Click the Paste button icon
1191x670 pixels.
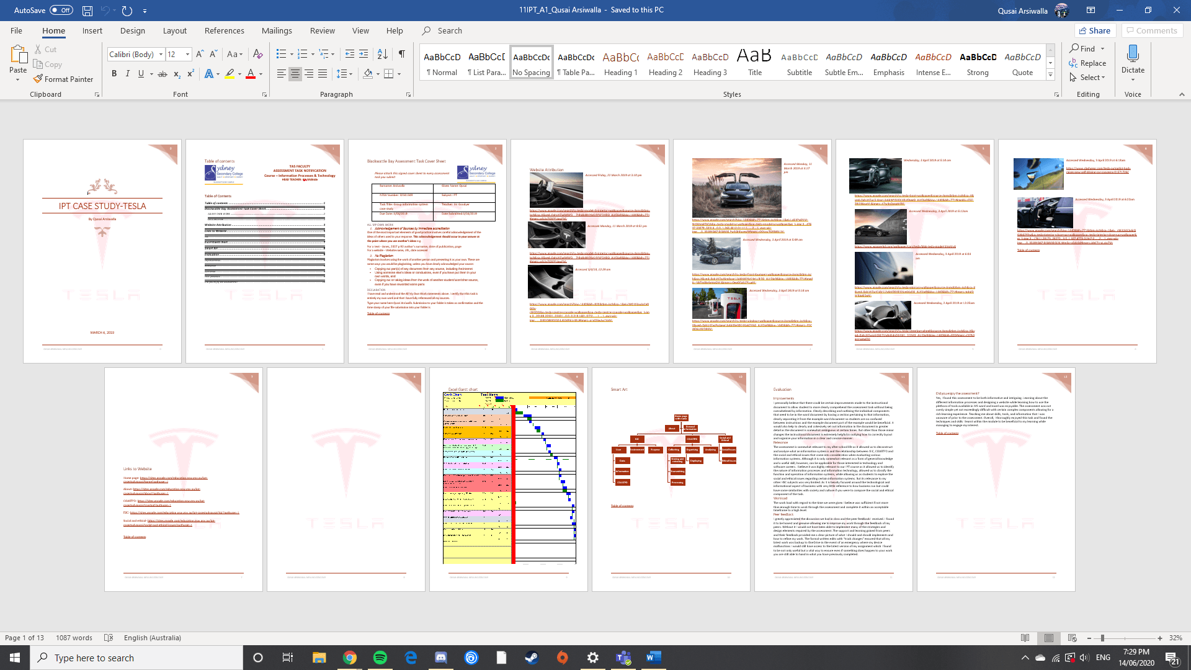coord(18,56)
